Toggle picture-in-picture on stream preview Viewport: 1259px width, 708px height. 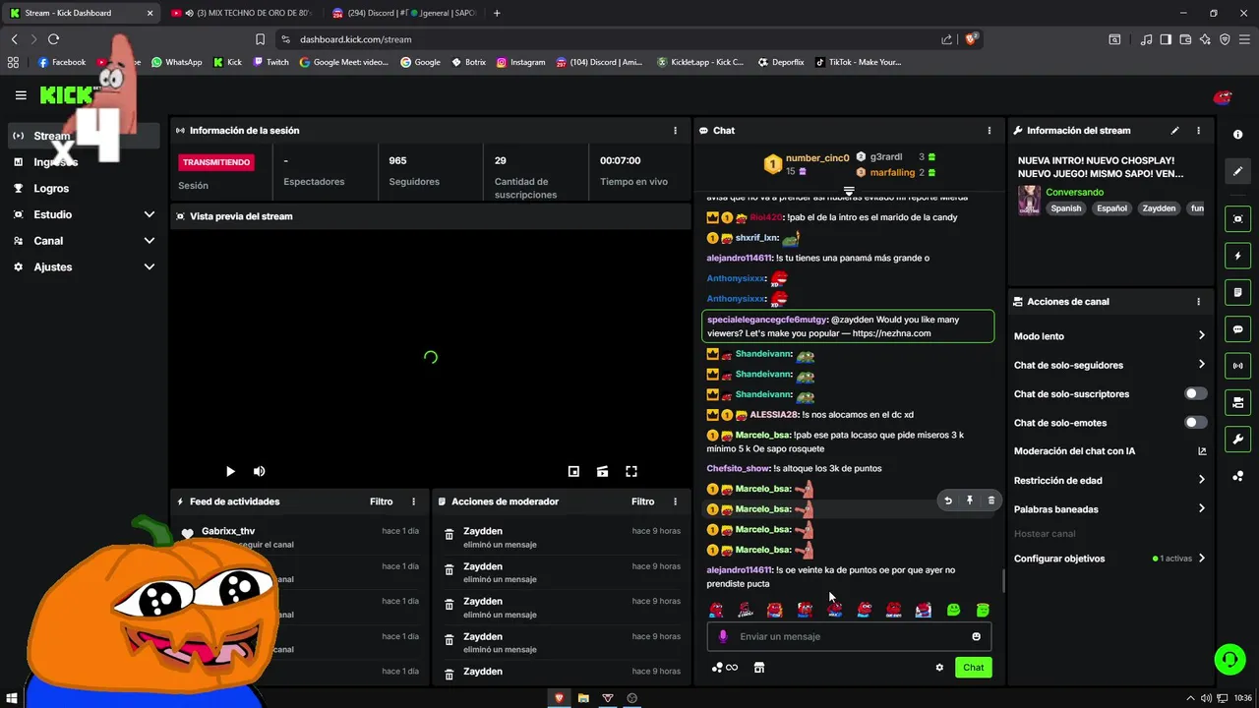pyautogui.click(x=573, y=472)
